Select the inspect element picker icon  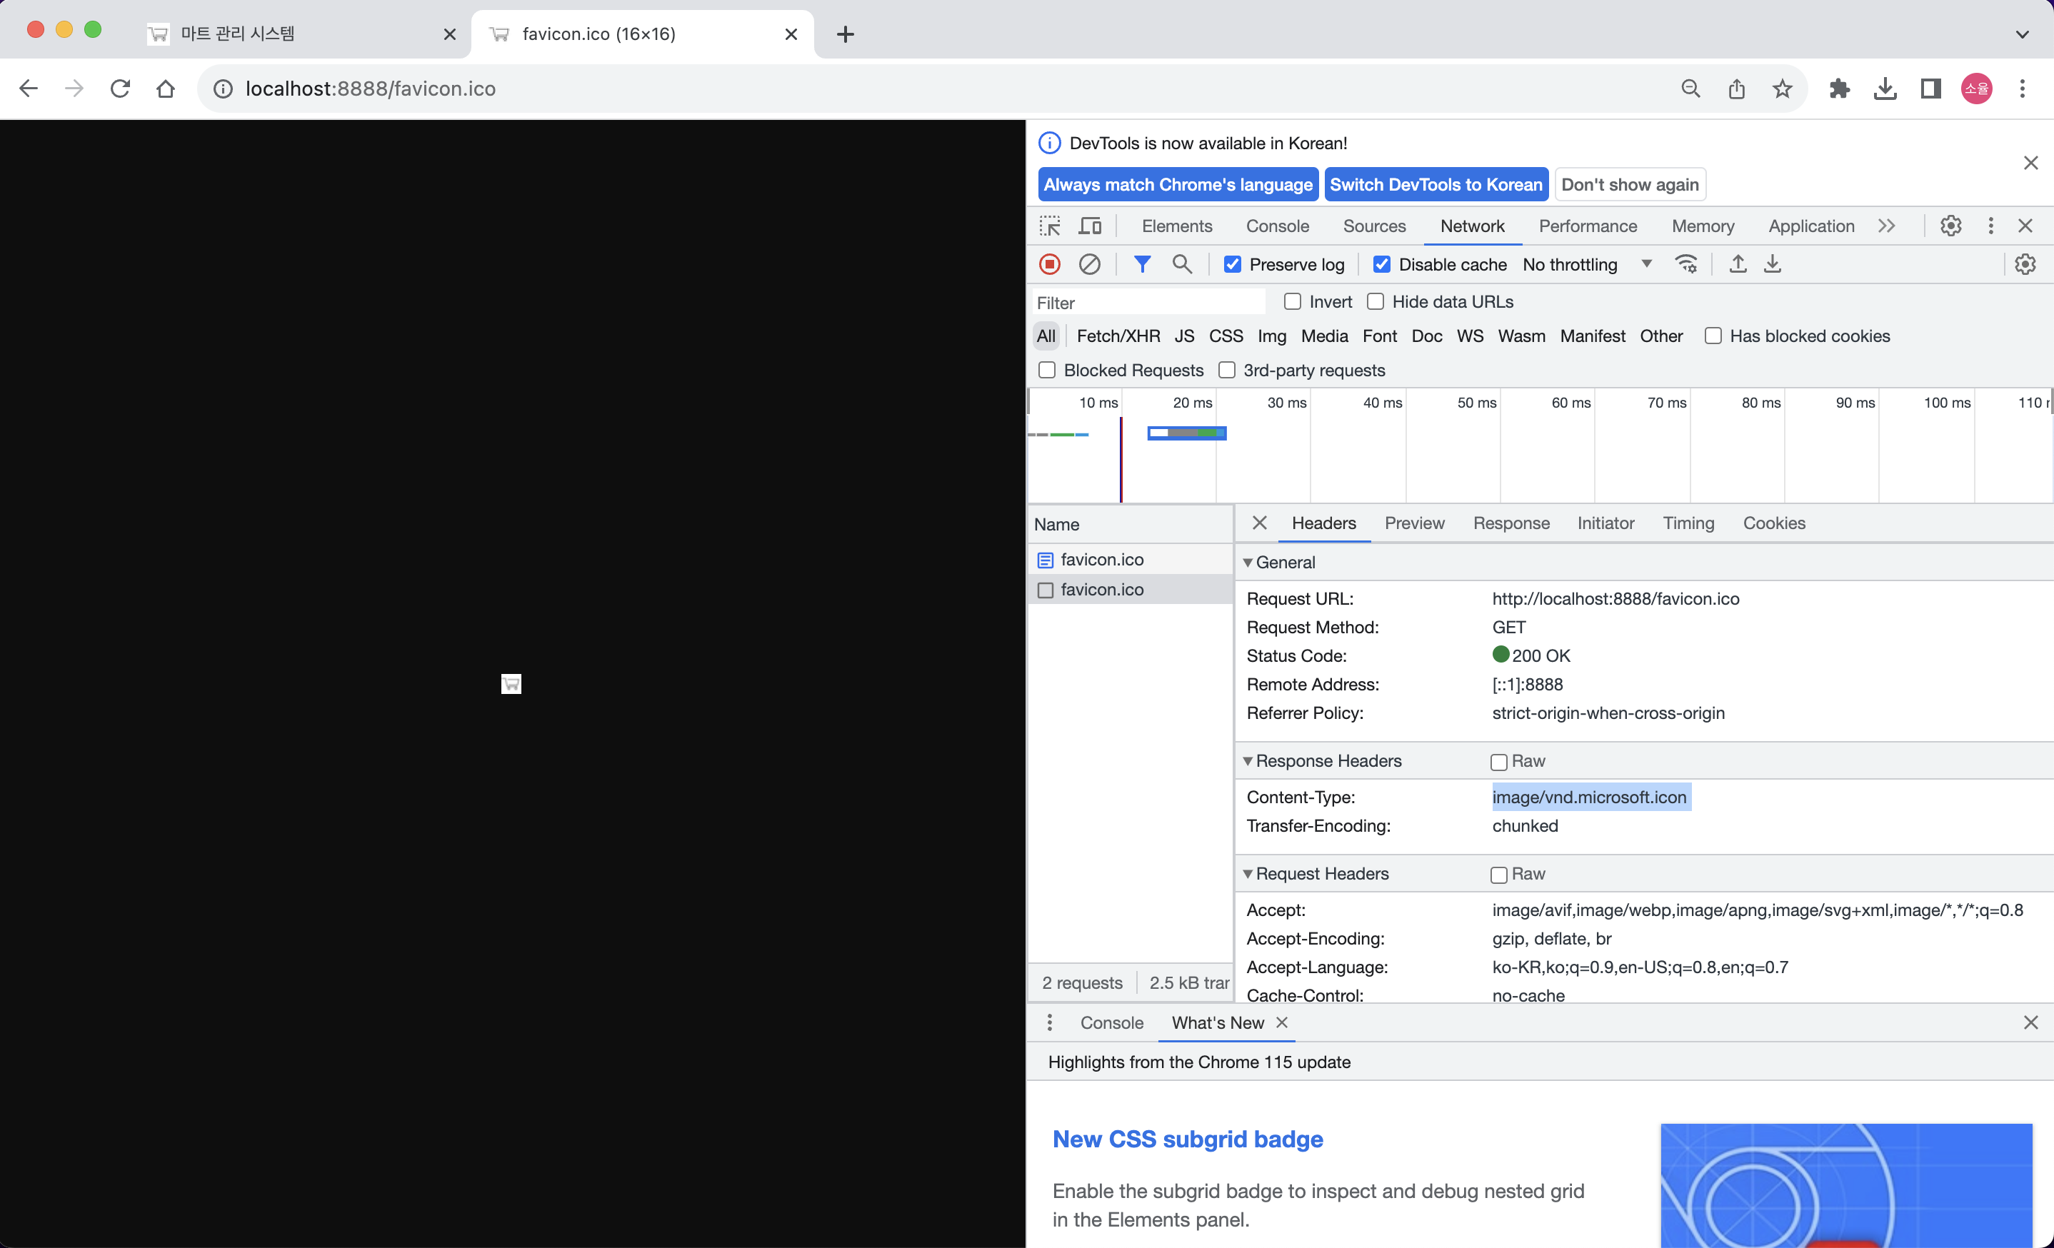(1050, 226)
